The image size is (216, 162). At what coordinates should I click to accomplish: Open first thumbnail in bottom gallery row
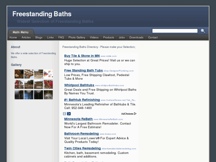19,95
